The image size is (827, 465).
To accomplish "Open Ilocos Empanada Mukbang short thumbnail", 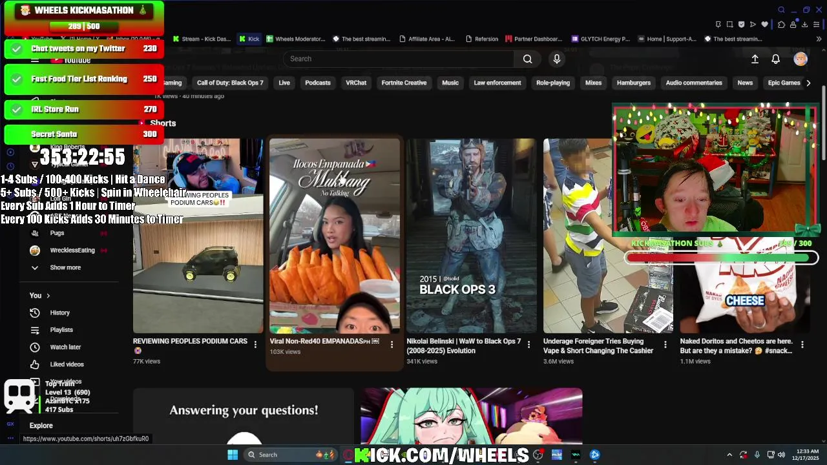I will (335, 236).
